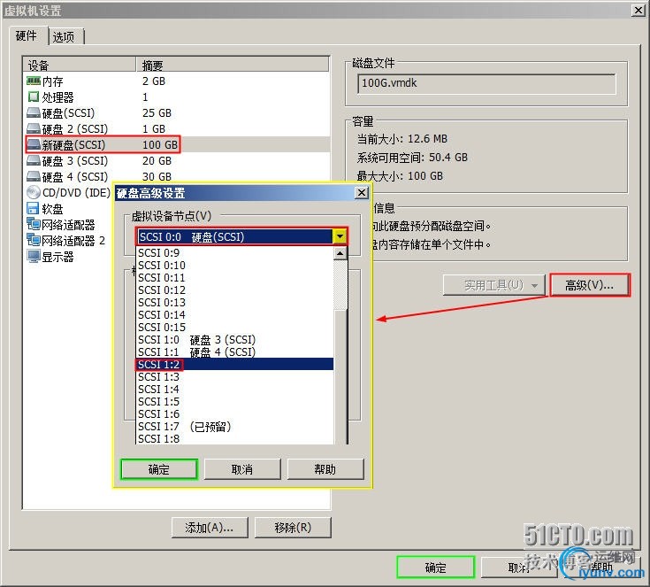Click the 2 GB memory summary value

click(154, 81)
